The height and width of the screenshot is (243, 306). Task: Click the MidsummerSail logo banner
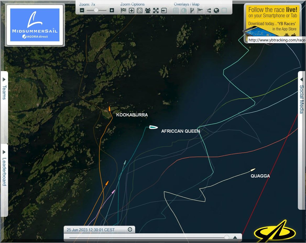pyautogui.click(x=35, y=25)
